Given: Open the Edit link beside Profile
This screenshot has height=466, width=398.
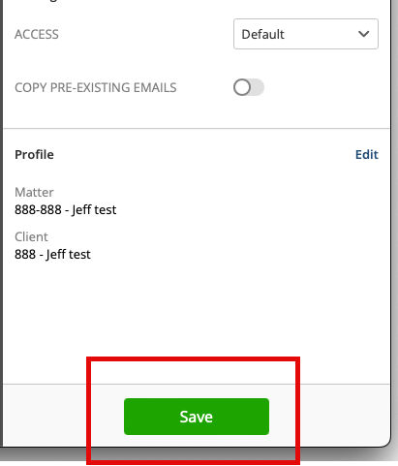Looking at the screenshot, I should tap(367, 154).
